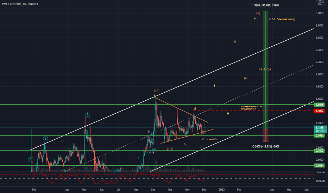328x193 pixels.
Task: Click the 2022 label on time axis
Action: pos(221,189)
